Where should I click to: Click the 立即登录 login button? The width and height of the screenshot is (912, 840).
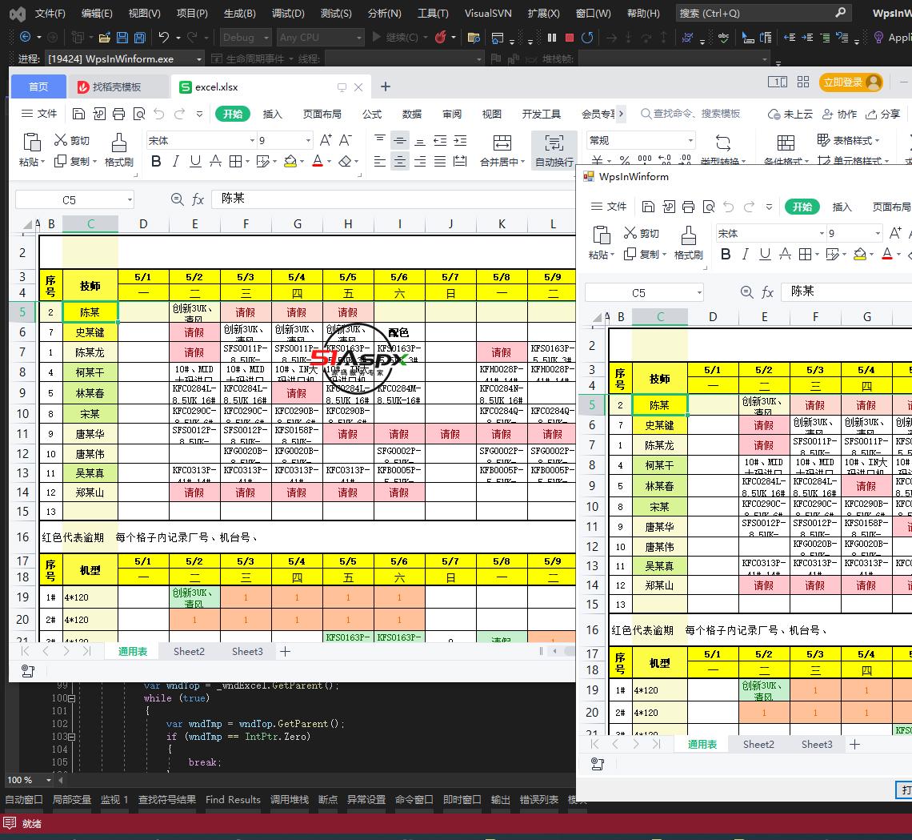[x=850, y=82]
